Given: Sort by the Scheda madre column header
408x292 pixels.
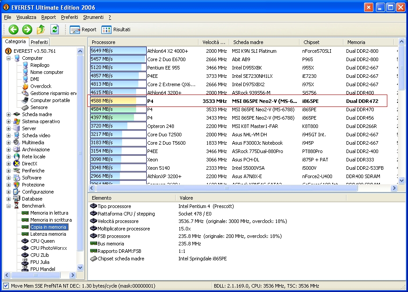Looking at the screenshot, I should point(264,42).
